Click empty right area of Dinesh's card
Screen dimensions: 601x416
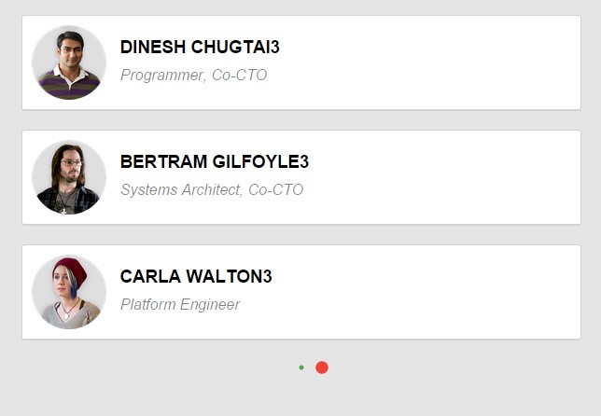(x=448, y=62)
